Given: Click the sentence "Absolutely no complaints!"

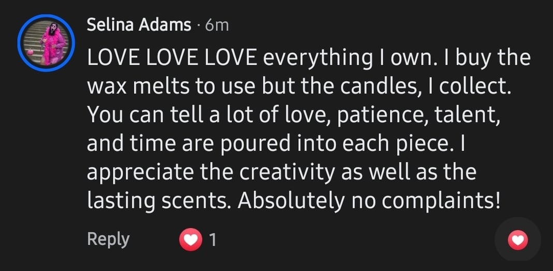Looking at the screenshot, I should pyautogui.click(x=369, y=201).
